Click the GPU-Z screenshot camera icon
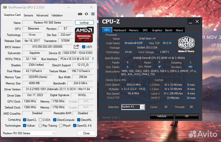 [x=80, y=14]
